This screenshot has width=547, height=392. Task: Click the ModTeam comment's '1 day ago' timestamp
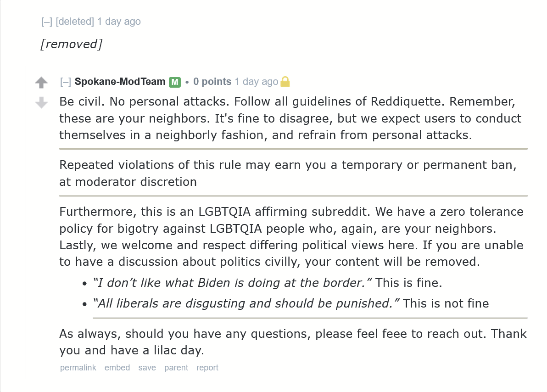[x=256, y=82]
